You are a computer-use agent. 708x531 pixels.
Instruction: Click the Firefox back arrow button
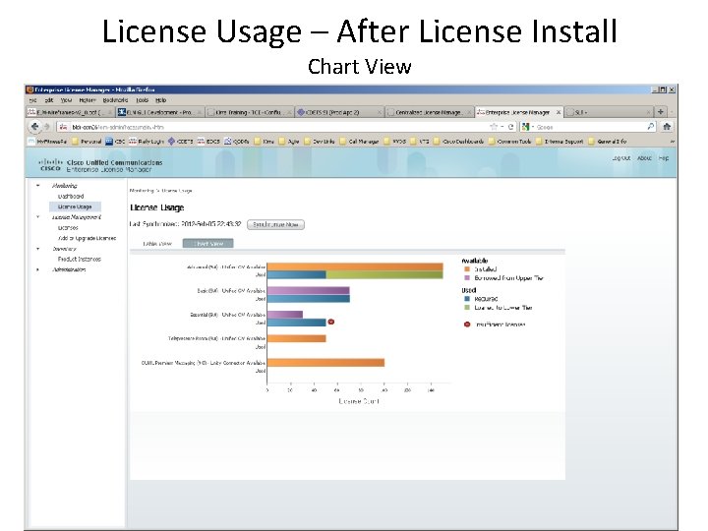pyautogui.click(x=34, y=127)
